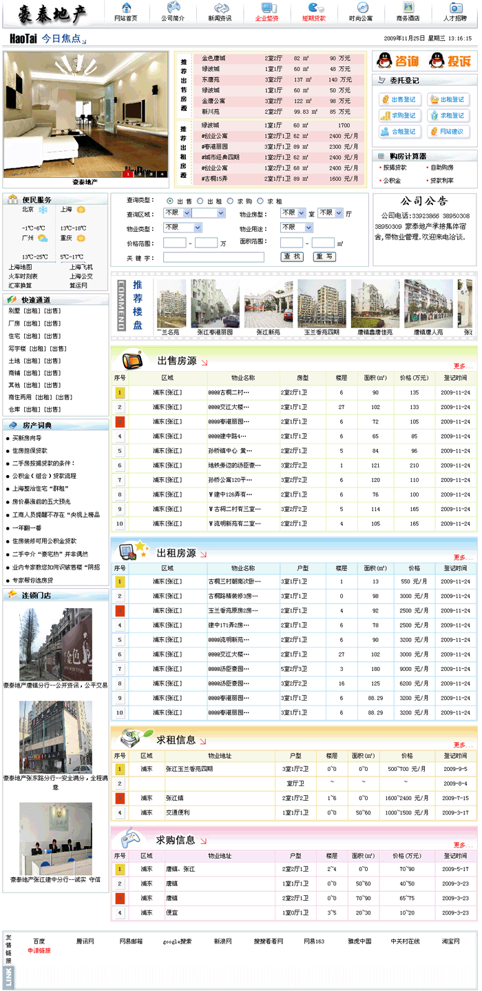Expand the first 查询区域 dropdown
Image resolution: width=482 pixels, height=991 pixels.
(x=176, y=214)
